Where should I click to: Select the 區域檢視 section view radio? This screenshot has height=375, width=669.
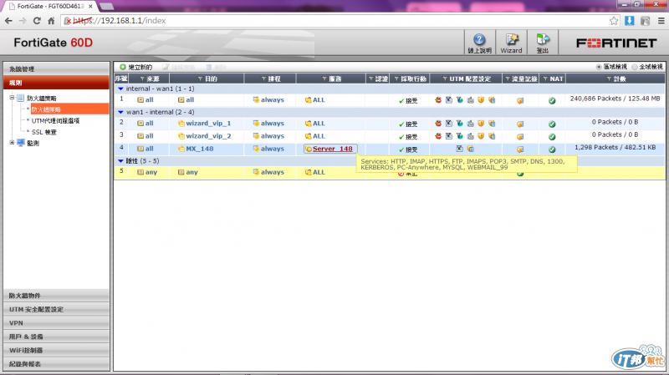coord(599,67)
